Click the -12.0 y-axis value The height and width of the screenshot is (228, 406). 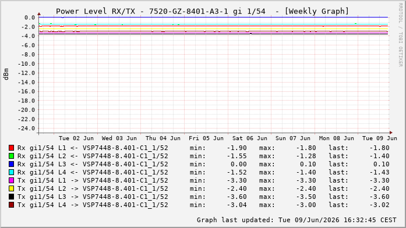tap(26, 73)
